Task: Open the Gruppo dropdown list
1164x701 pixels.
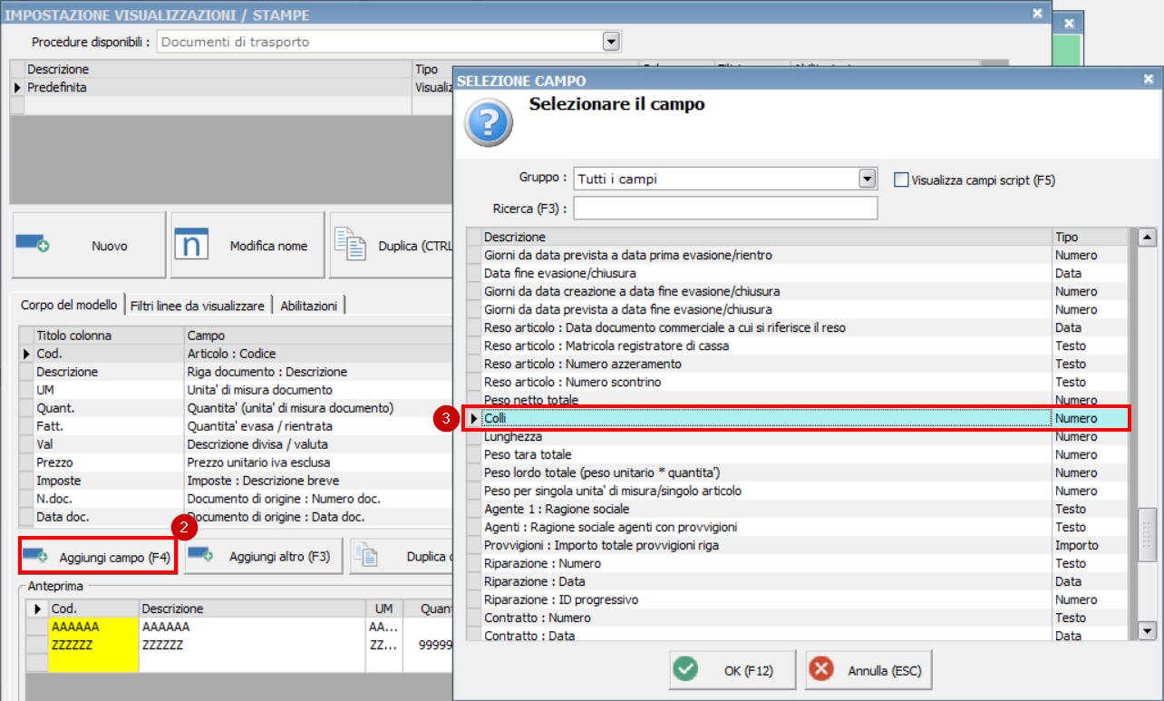Action: [868, 179]
